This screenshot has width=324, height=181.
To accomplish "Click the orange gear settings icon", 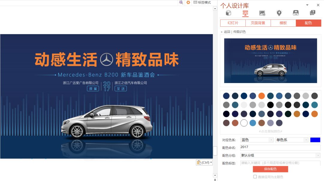I will 188,2.
